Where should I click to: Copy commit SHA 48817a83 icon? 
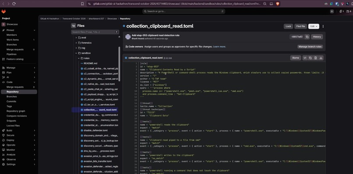click(x=307, y=37)
